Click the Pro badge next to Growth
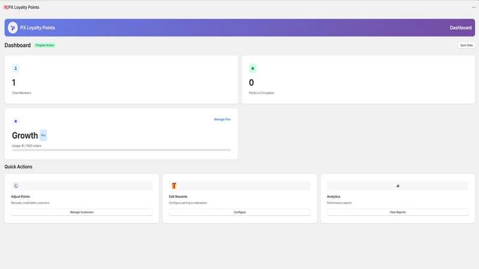This screenshot has height=269, width=479. pyautogui.click(x=43, y=136)
